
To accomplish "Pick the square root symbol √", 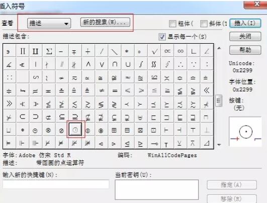I will (x=154, y=51).
